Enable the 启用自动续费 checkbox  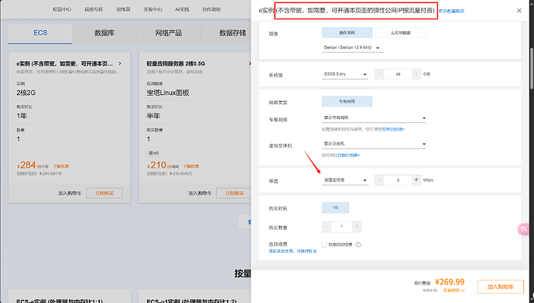click(x=324, y=244)
